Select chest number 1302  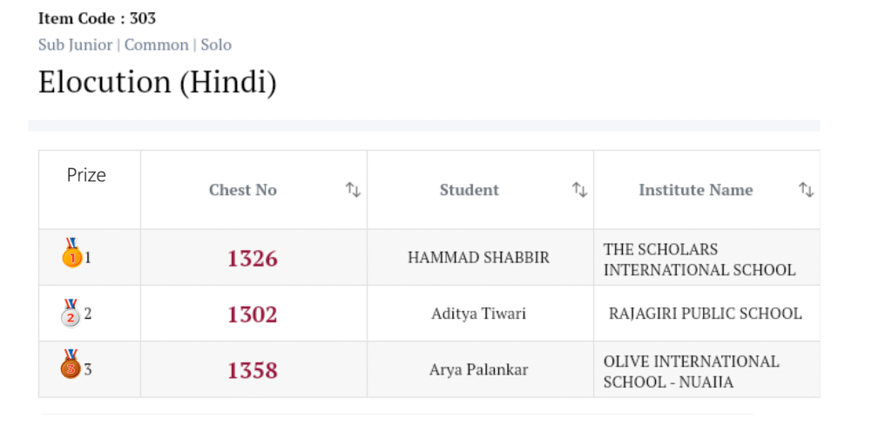pos(253,314)
